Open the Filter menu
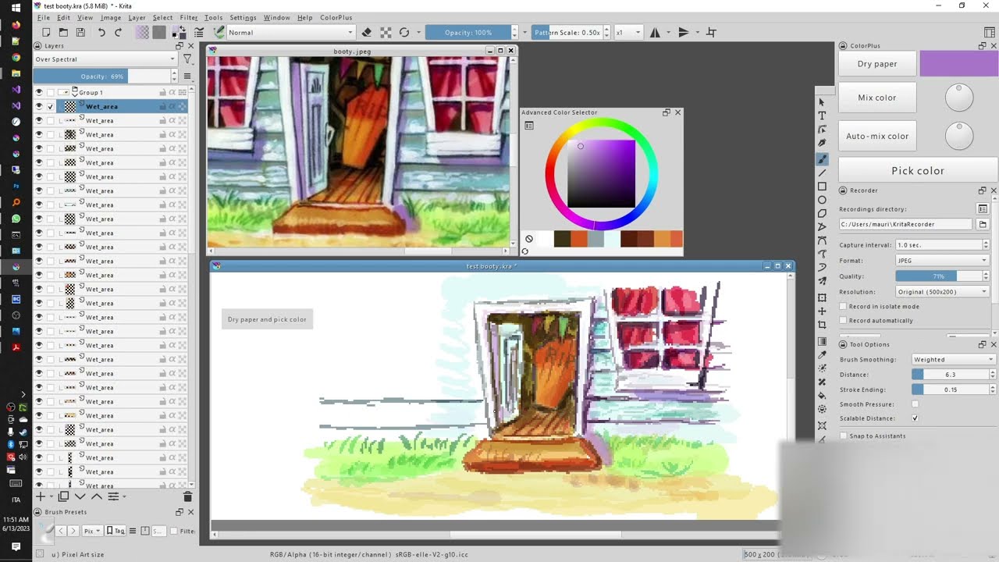The image size is (999, 562). coord(189,17)
